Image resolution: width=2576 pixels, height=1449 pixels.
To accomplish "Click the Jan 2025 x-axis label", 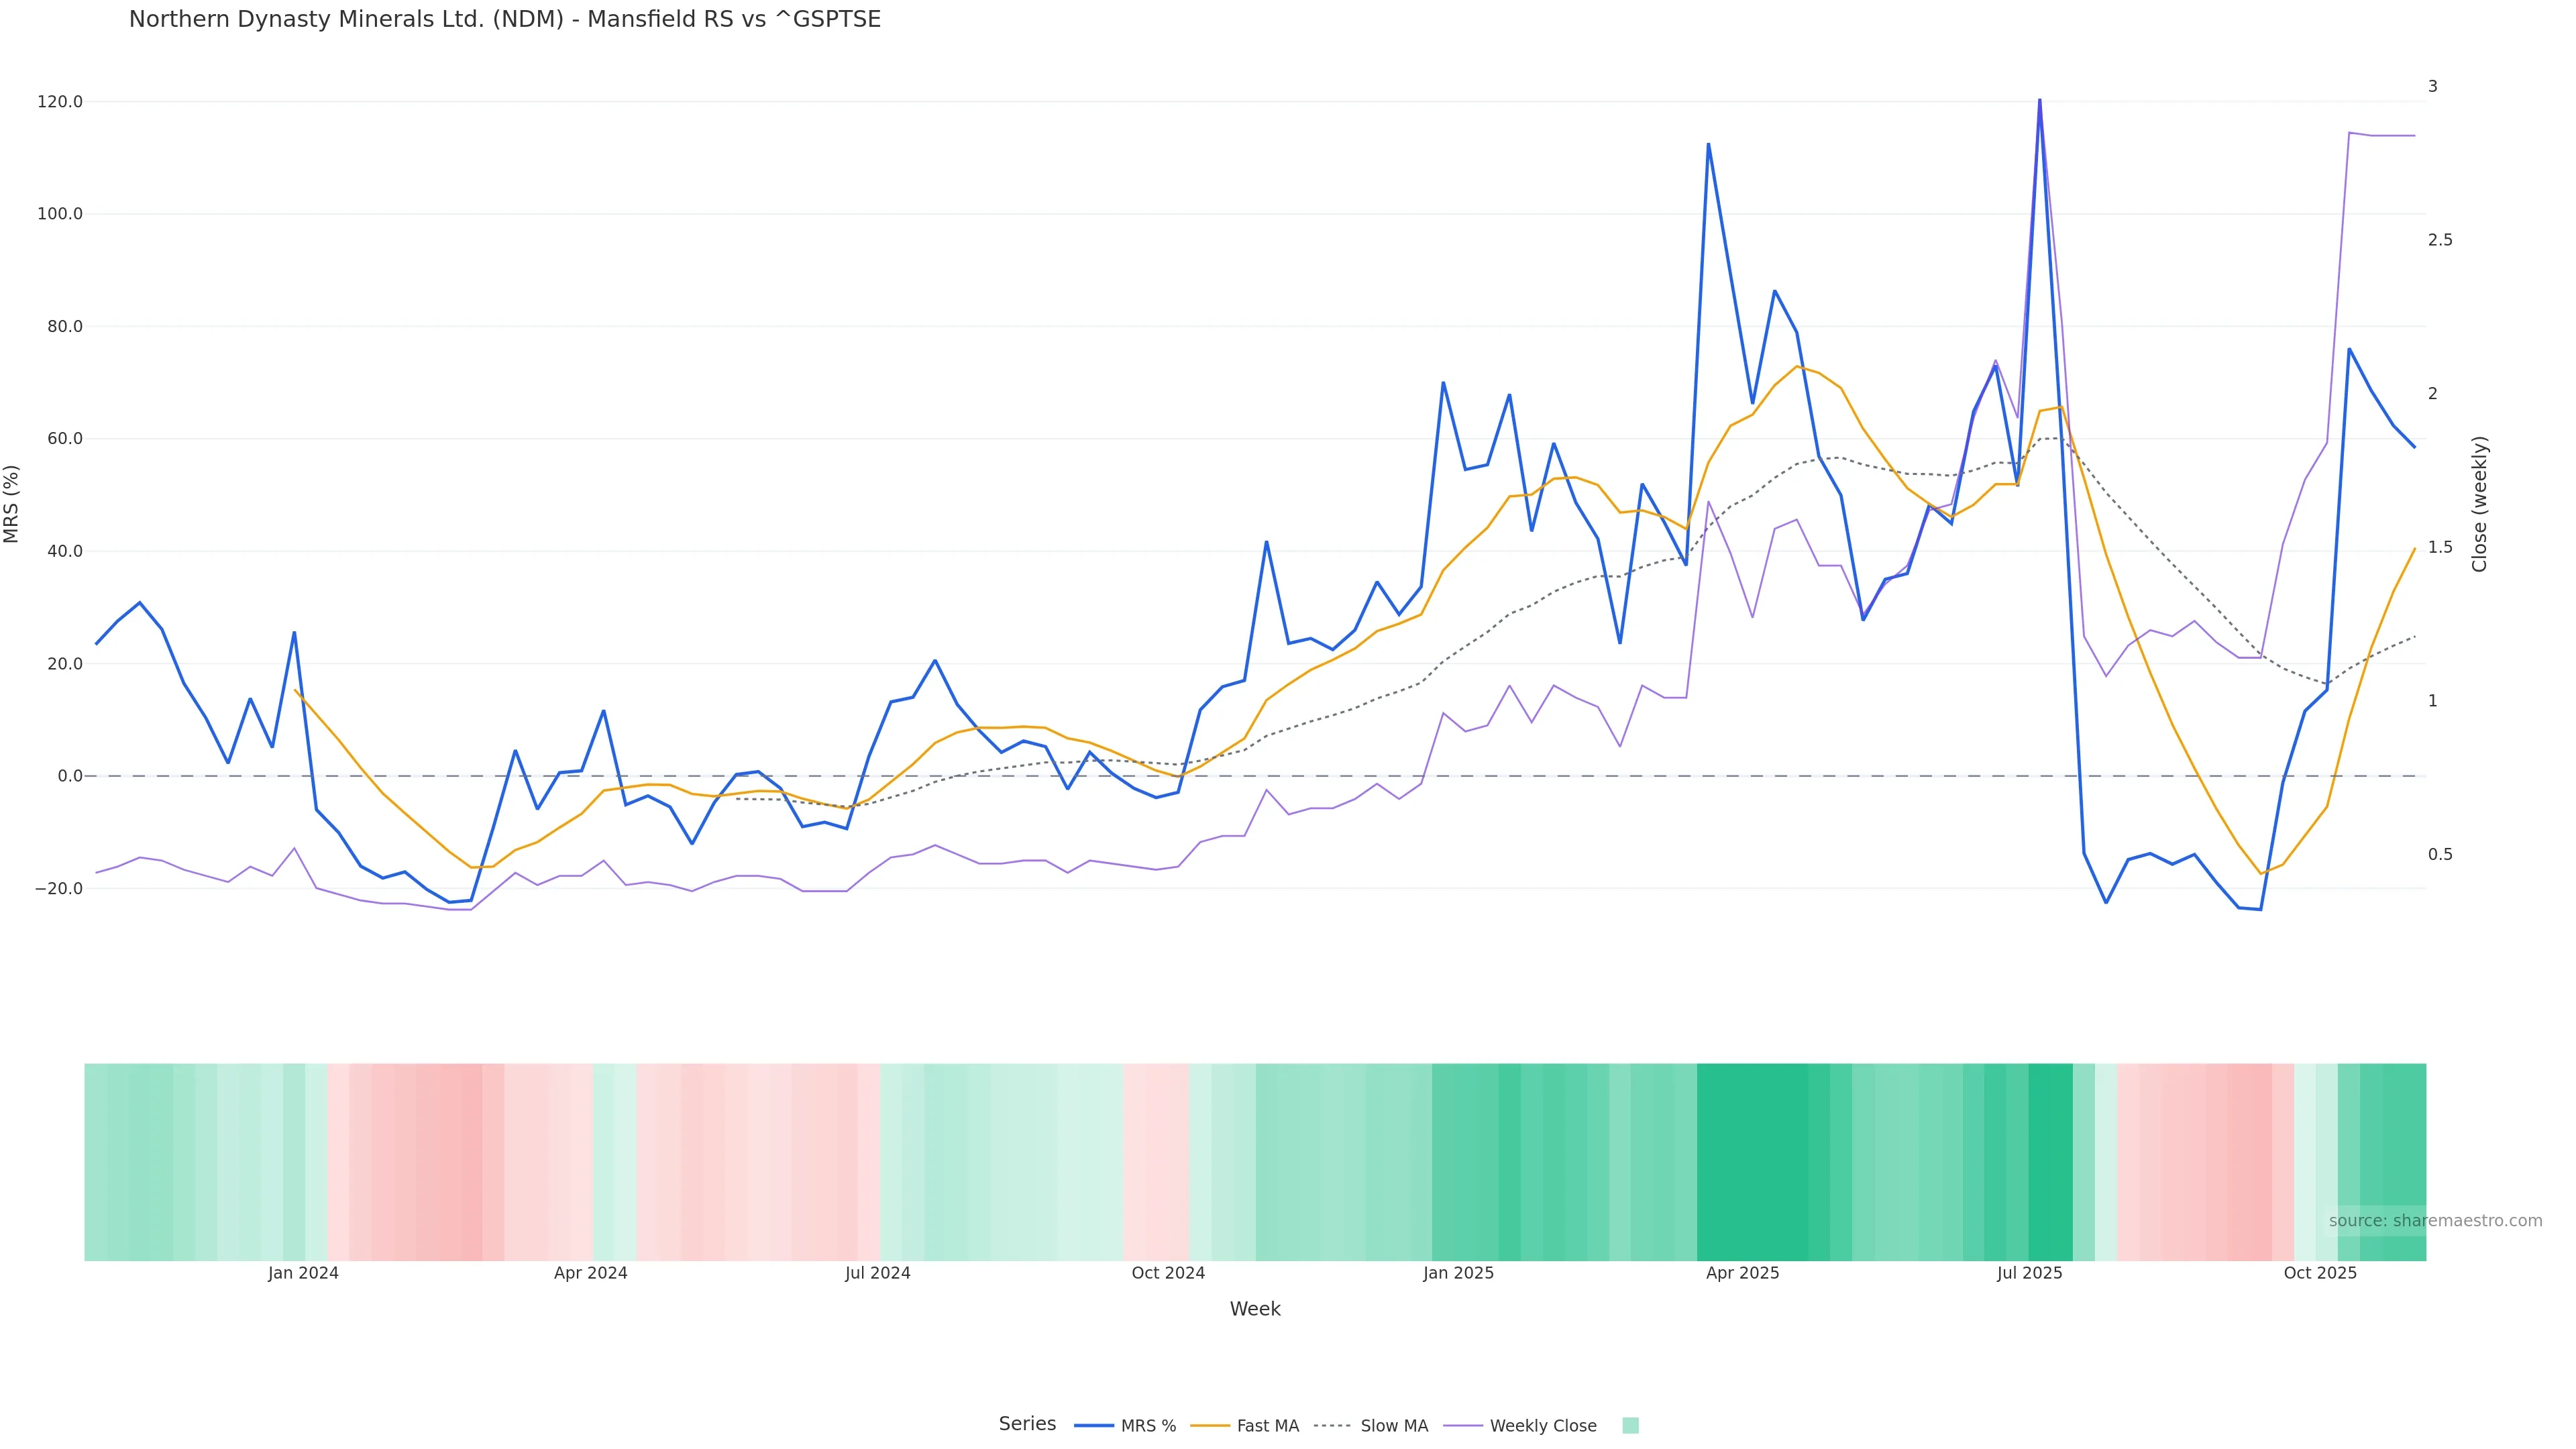I will tap(1458, 1273).
